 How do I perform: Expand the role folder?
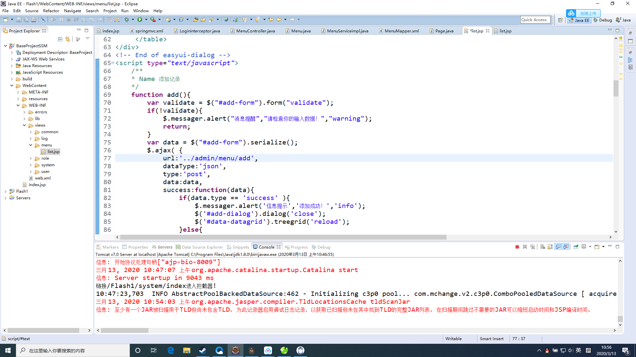[31, 158]
